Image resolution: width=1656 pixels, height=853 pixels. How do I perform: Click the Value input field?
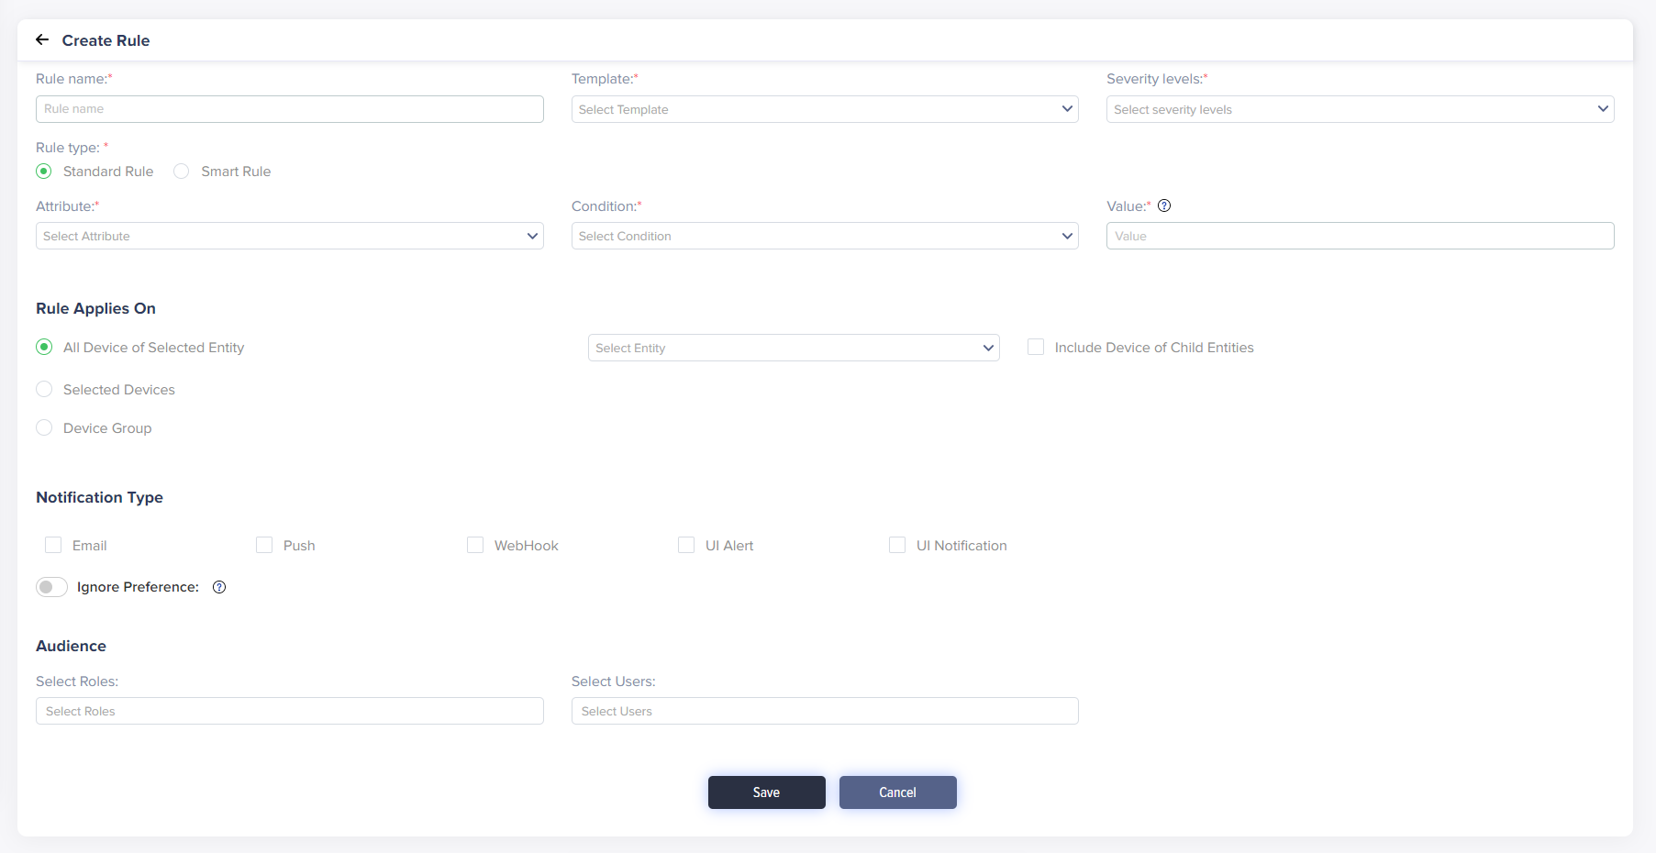(1360, 236)
